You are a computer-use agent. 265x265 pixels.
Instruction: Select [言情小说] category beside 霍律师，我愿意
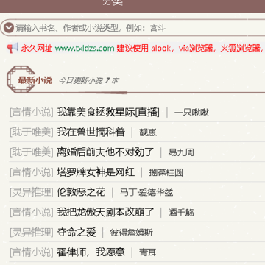coord(32,252)
